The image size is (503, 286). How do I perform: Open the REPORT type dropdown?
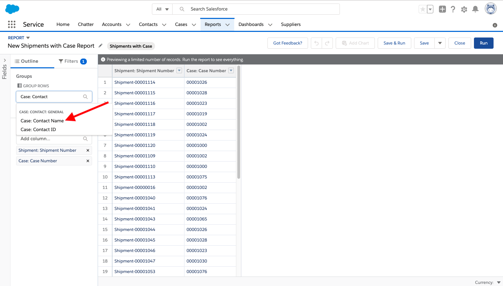(x=19, y=38)
